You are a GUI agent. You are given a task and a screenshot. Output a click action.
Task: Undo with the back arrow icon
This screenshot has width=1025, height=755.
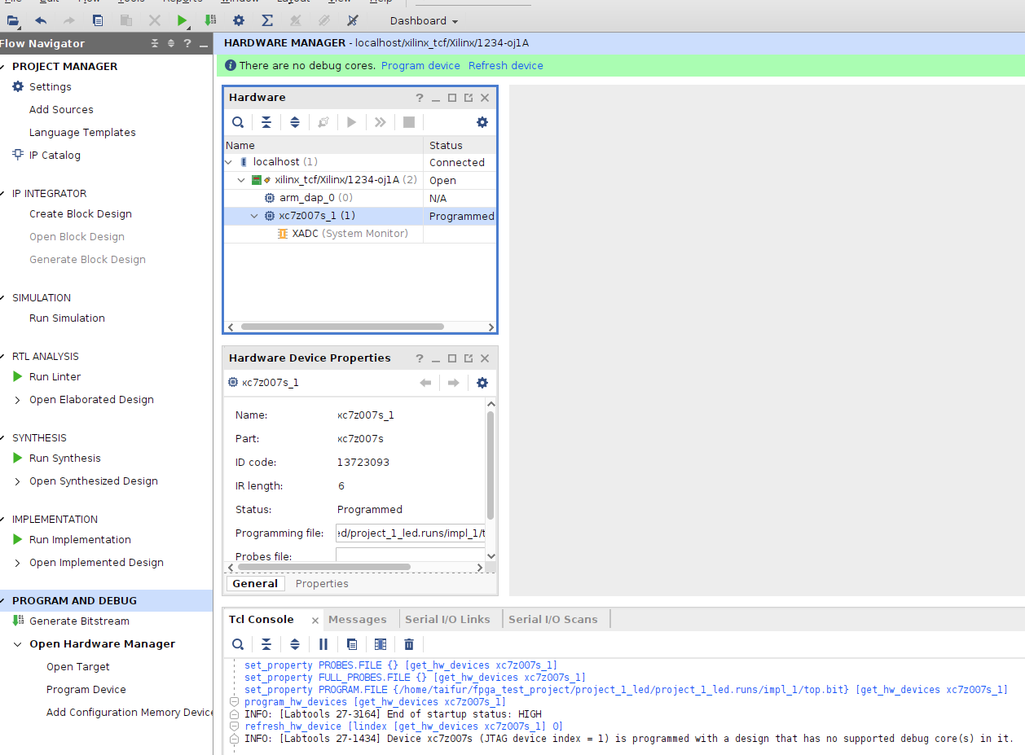(x=41, y=20)
